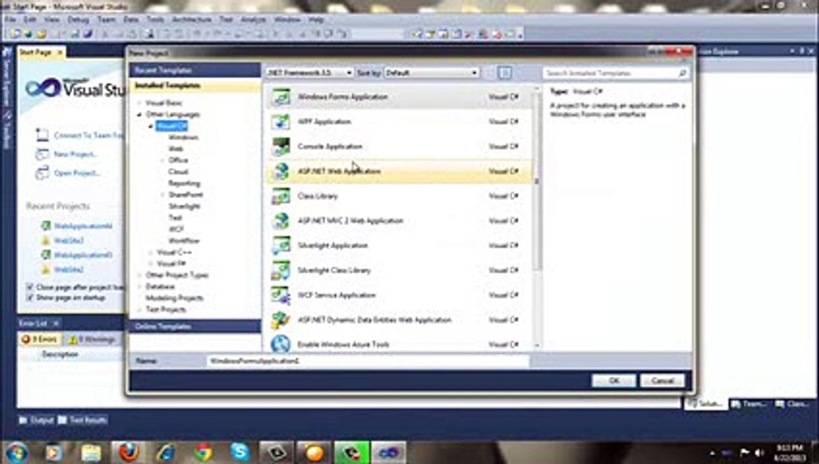Collapse the Visual C# tree node
The image size is (819, 464).
(151, 126)
